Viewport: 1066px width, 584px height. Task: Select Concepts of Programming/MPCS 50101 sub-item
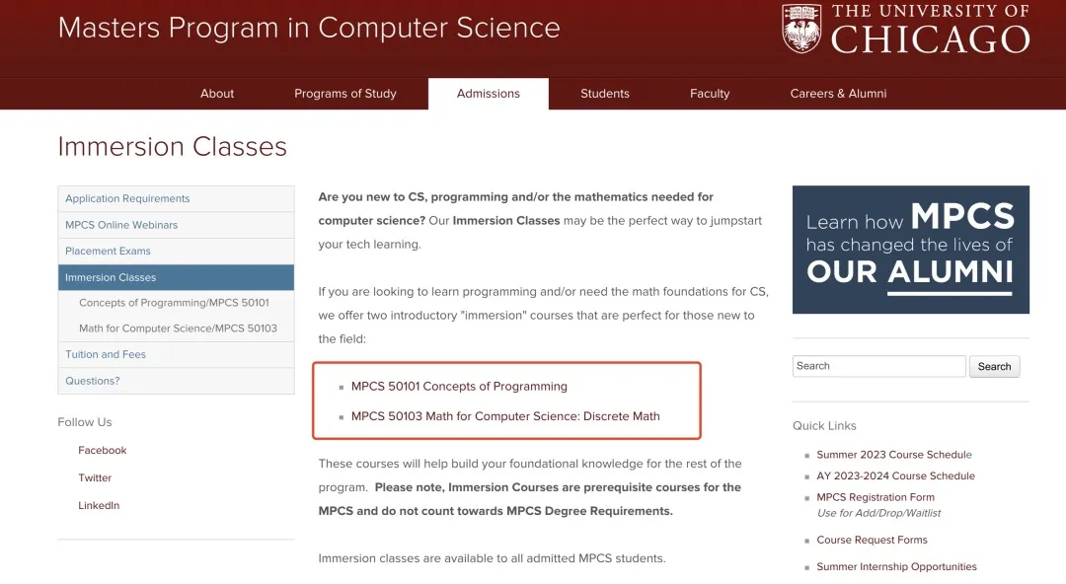tap(174, 303)
